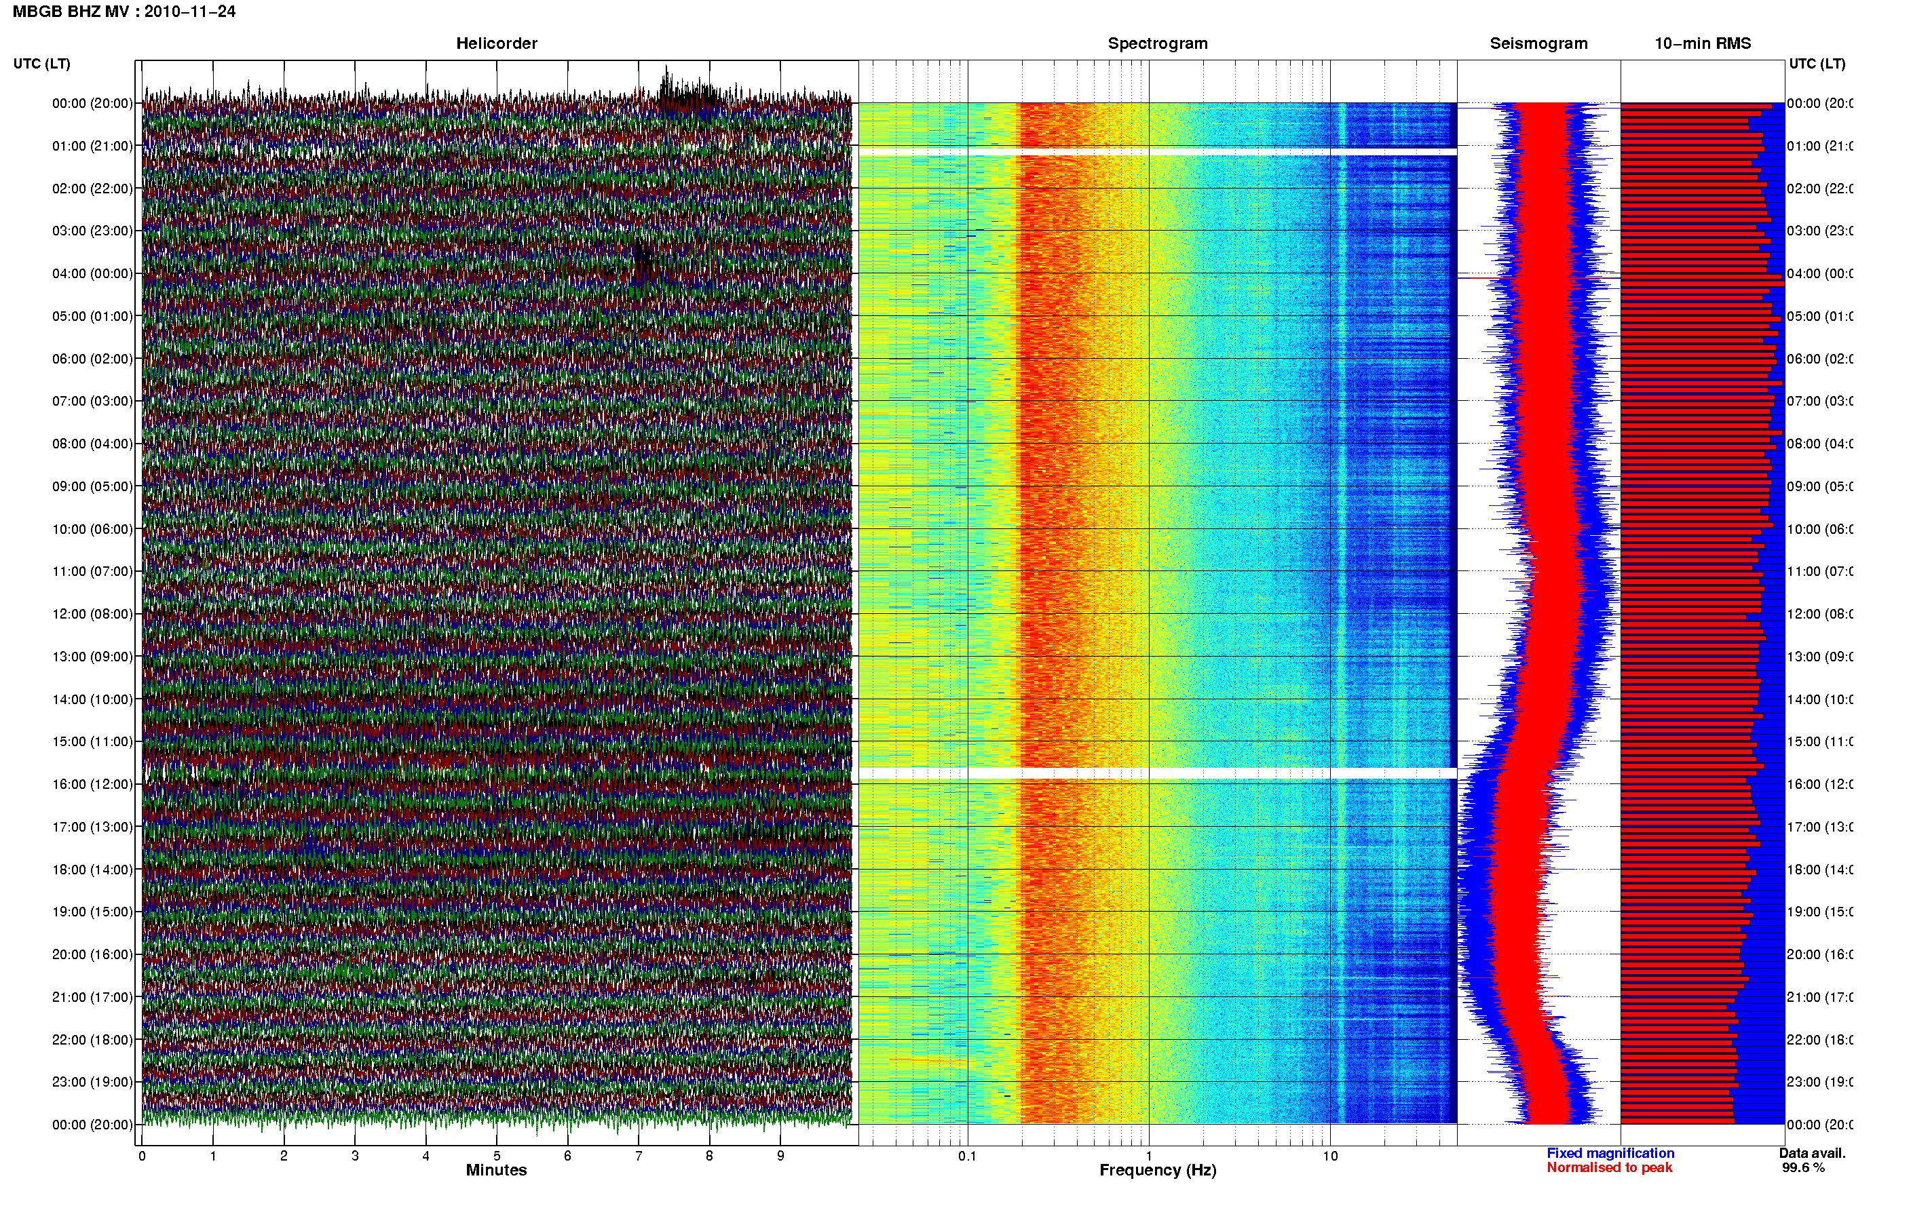Viewport: 1930px width, 1206px height.
Task: Click the left '21:00 (17:00)' time label
Action: 92,997
